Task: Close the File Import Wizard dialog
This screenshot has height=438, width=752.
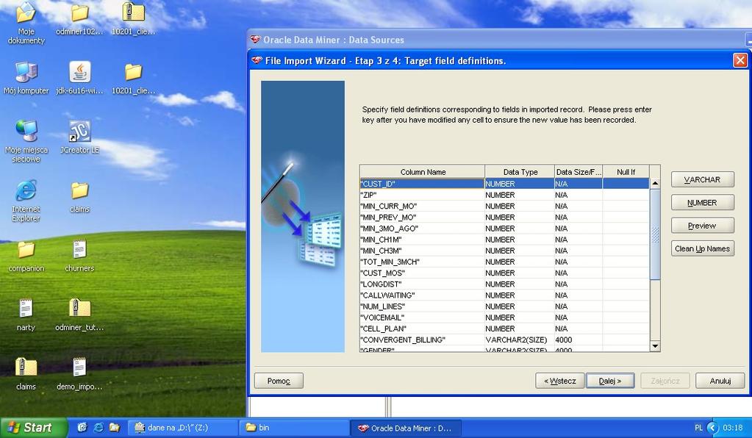Action: (x=740, y=60)
